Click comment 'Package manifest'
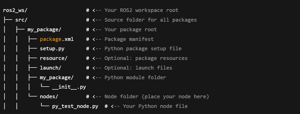This screenshot has height=114, width=300. click(129, 39)
